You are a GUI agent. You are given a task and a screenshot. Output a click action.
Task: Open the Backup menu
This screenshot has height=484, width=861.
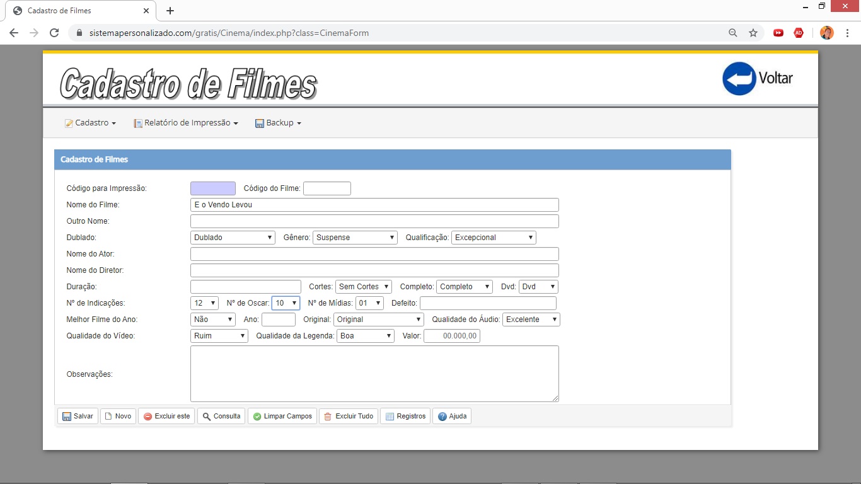(279, 123)
